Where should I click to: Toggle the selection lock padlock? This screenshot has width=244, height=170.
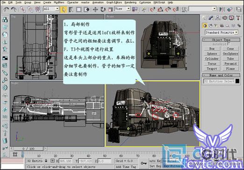pyautogui.click(x=46, y=161)
